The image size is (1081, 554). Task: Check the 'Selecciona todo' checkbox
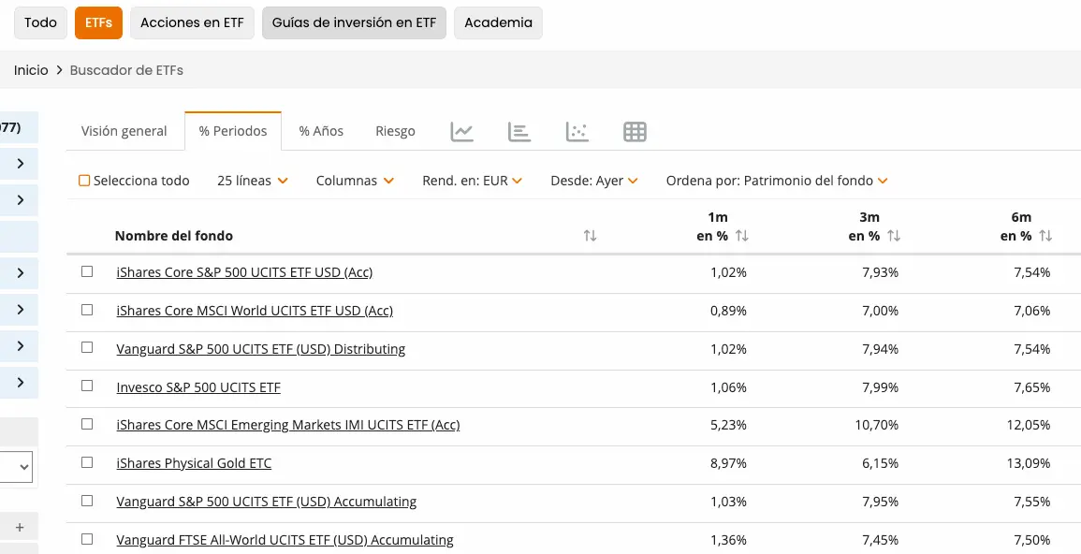click(x=84, y=181)
